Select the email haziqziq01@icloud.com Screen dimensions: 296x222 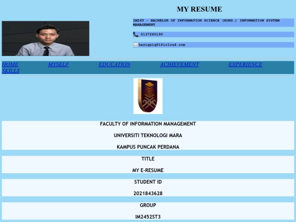[162, 45]
